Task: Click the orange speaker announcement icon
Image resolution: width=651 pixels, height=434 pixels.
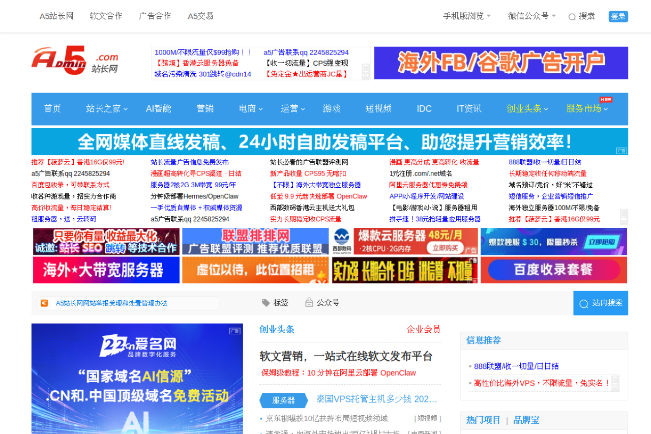Action: pyautogui.click(x=44, y=303)
